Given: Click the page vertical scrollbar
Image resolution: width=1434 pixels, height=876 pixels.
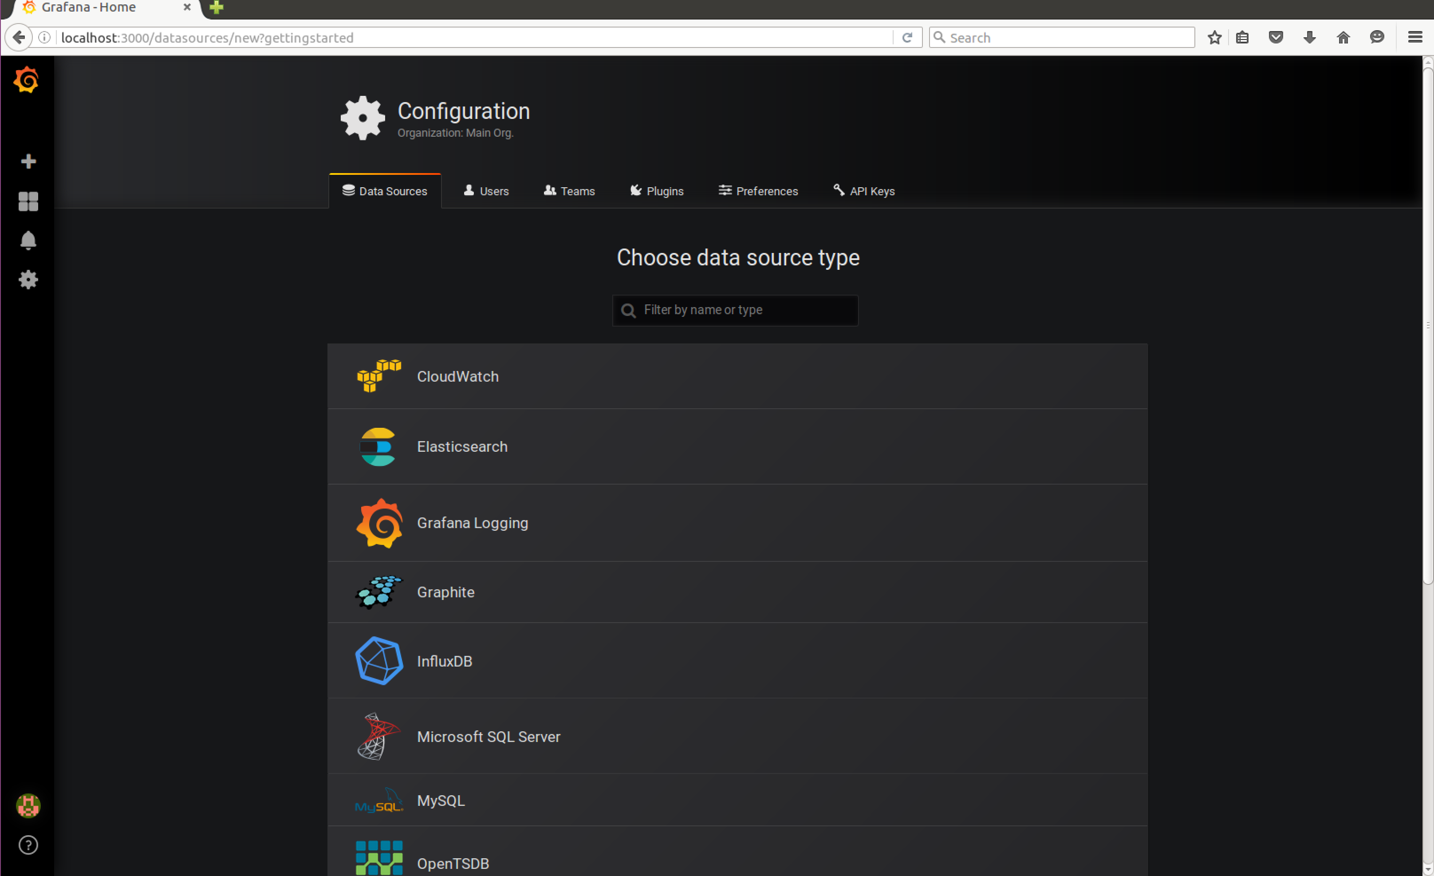Looking at the screenshot, I should coord(1428,326).
